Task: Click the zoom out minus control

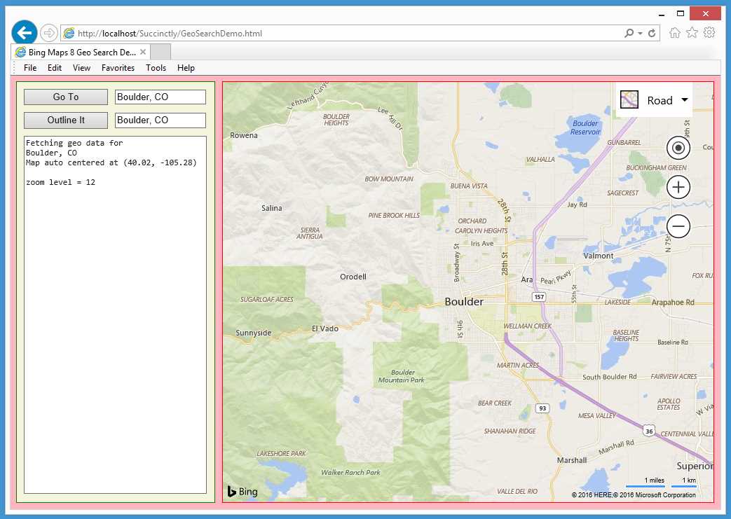Action: pyautogui.click(x=677, y=226)
